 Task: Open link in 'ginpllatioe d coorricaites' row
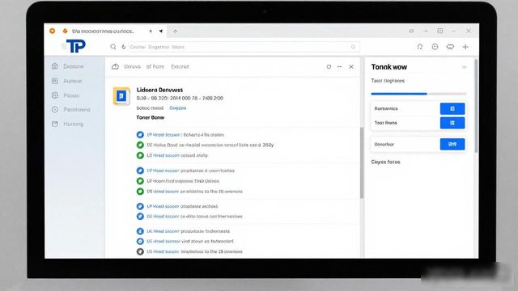(163, 171)
